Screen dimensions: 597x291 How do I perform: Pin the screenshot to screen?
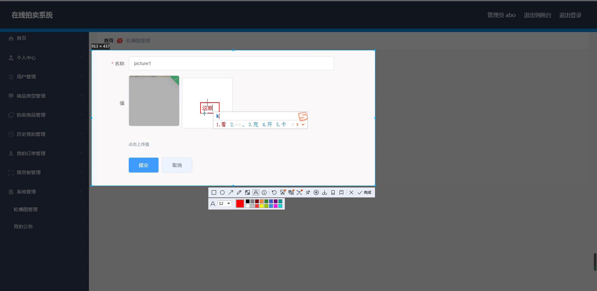[x=308, y=192]
